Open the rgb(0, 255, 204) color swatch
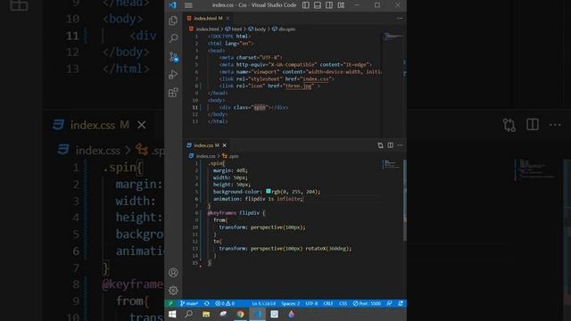Screen dimensions: 571x321 [269, 192]
